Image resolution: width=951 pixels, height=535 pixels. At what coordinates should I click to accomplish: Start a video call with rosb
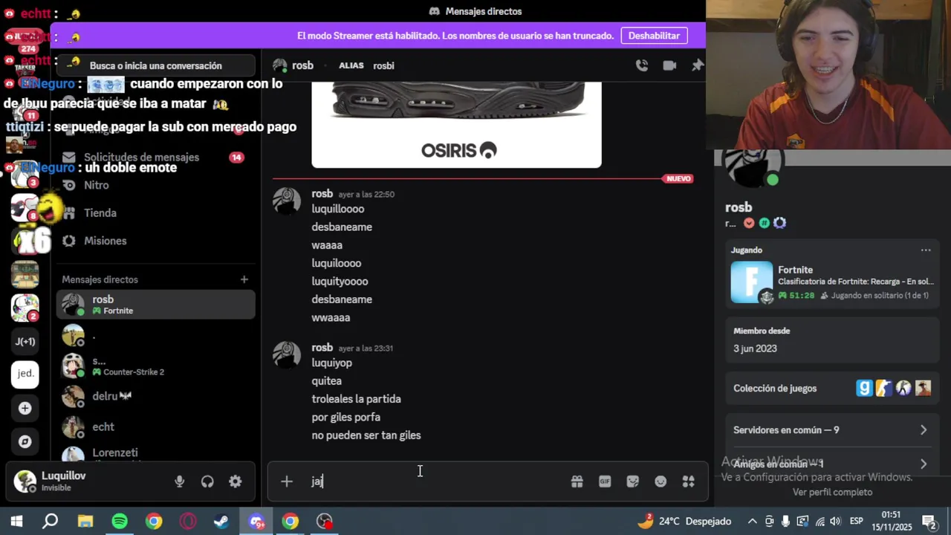(669, 65)
